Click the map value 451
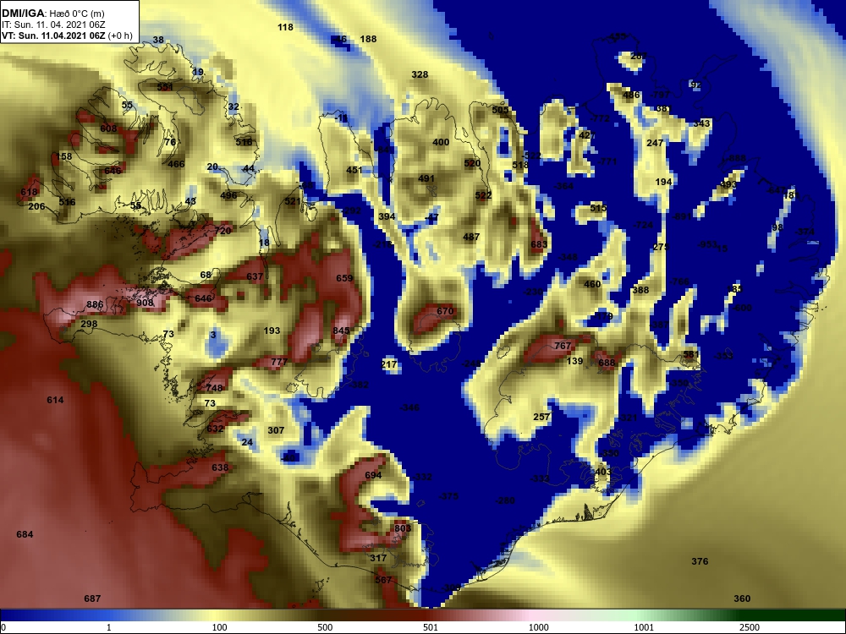The image size is (846, 634). pos(354,170)
